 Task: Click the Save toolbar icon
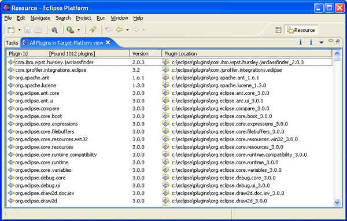pos(28,30)
